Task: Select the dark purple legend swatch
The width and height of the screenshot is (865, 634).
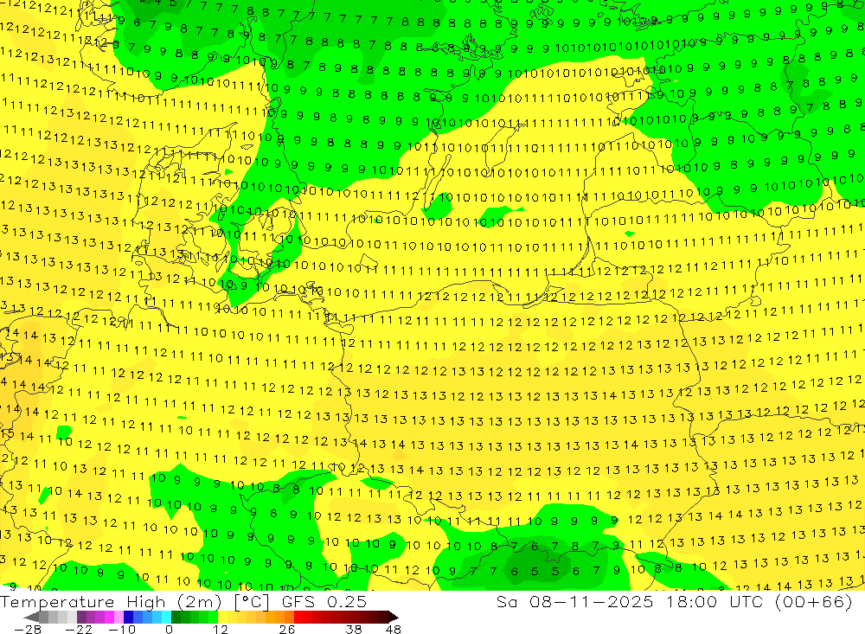Action: pyautogui.click(x=81, y=617)
